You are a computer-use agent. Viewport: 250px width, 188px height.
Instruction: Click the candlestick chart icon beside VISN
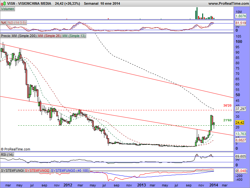[4, 3]
